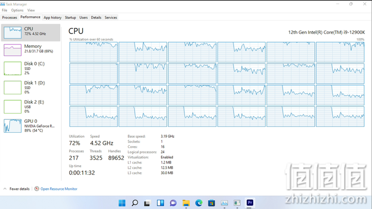Open the View menu

tap(31, 10)
